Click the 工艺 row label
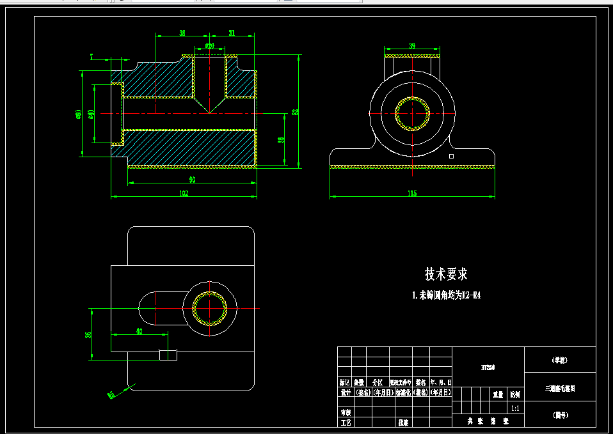The height and width of the screenshot is (434, 613). 346,422
